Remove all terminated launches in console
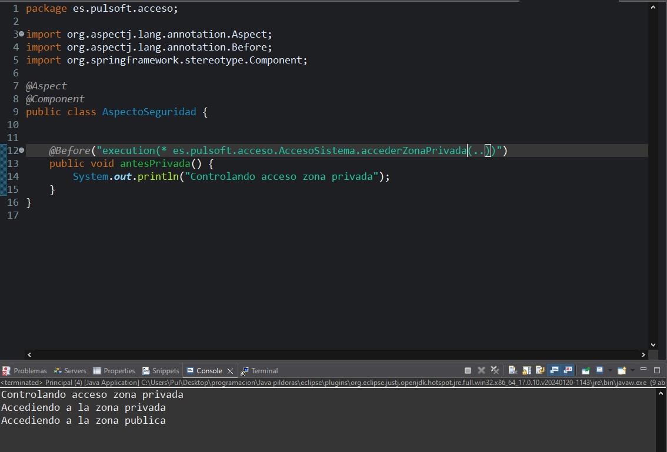Screen dimensions: 667x452 coord(495,371)
